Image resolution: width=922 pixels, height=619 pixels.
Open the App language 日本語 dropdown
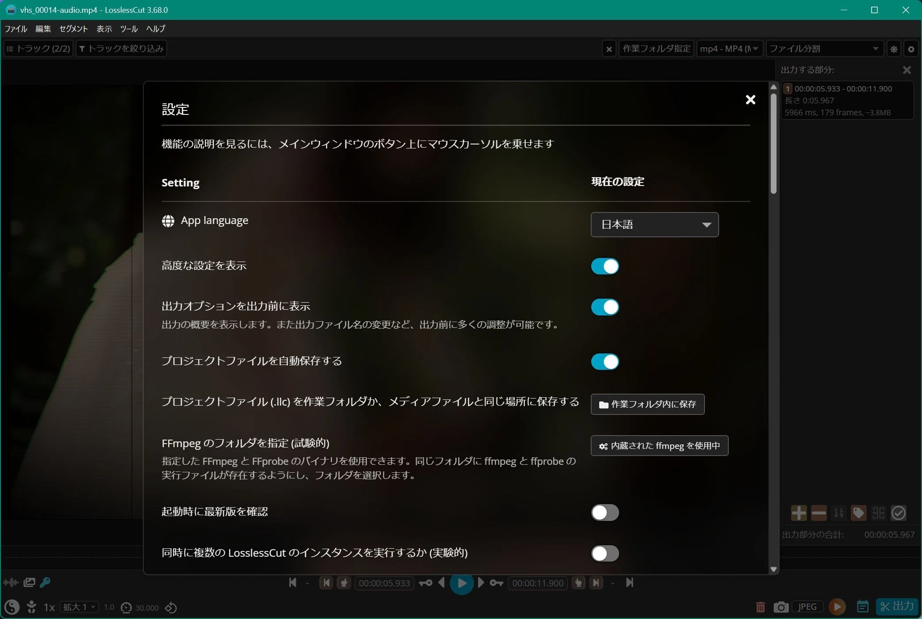(x=654, y=224)
